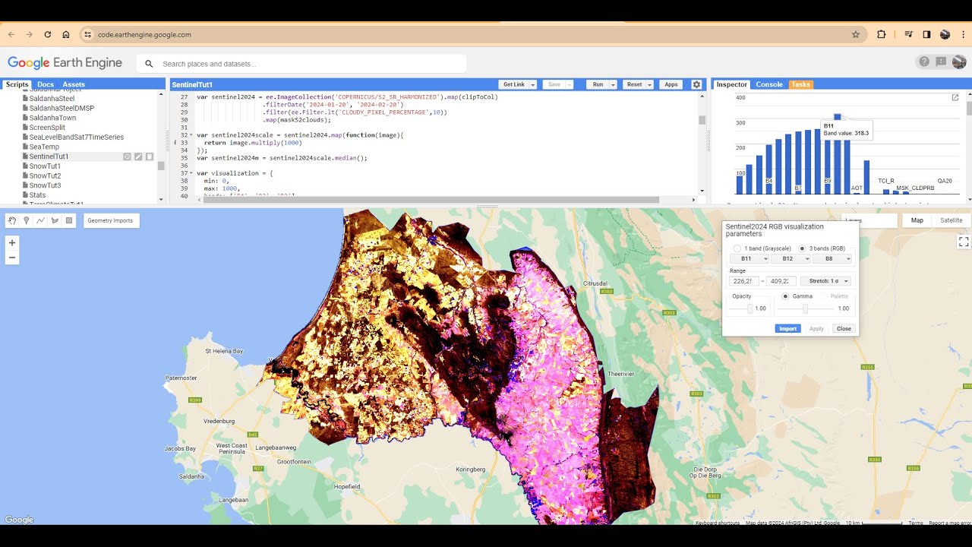Viewport: 972px width, 547px height.
Task: Choose the draw line tool
Action: [40, 220]
